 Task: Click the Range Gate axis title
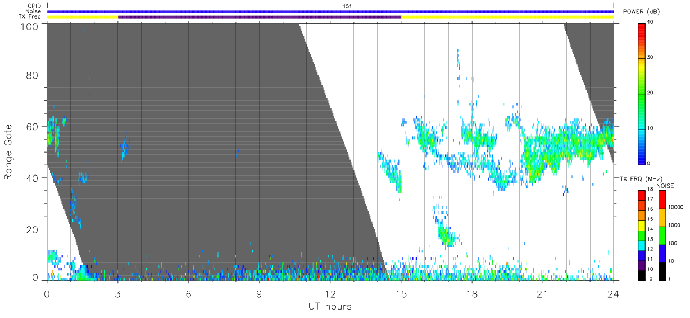(x=8, y=152)
